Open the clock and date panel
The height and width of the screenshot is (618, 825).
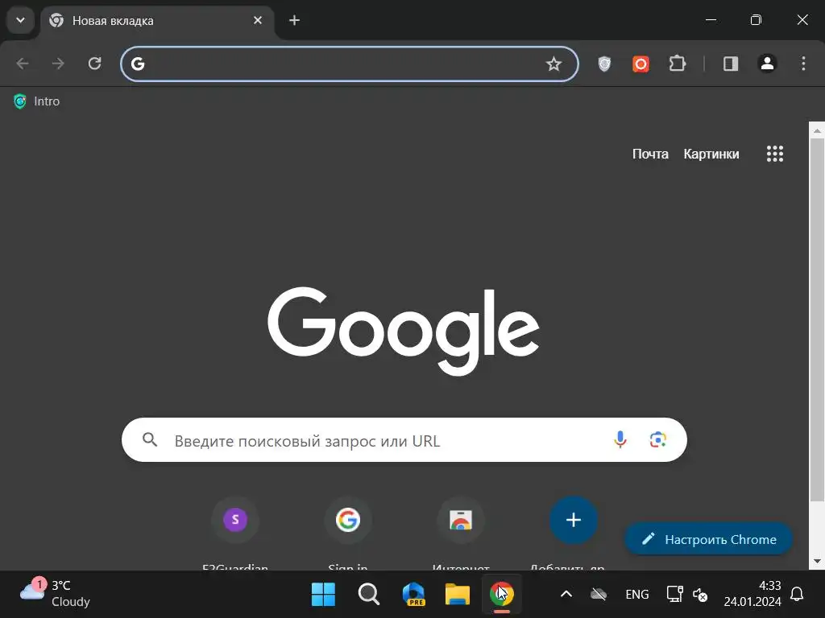point(752,594)
